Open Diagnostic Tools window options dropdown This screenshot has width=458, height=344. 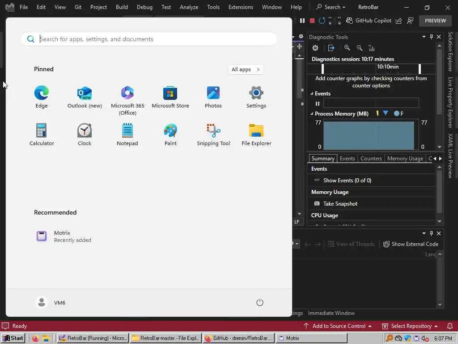pos(424,37)
